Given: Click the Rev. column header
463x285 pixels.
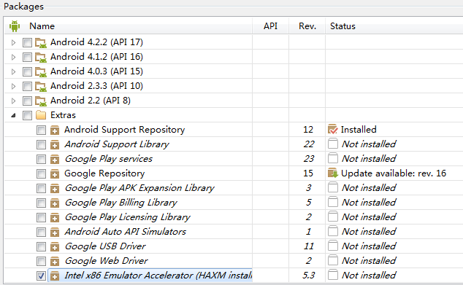Looking at the screenshot, I should (307, 26).
